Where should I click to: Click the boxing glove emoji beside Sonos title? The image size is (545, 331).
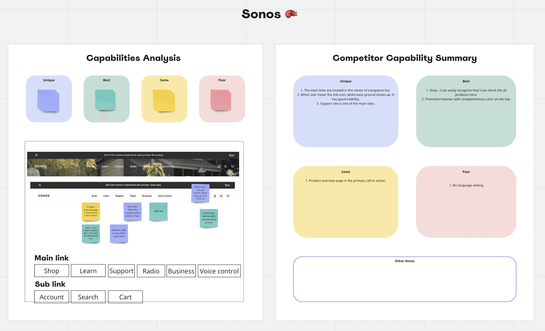click(x=291, y=14)
